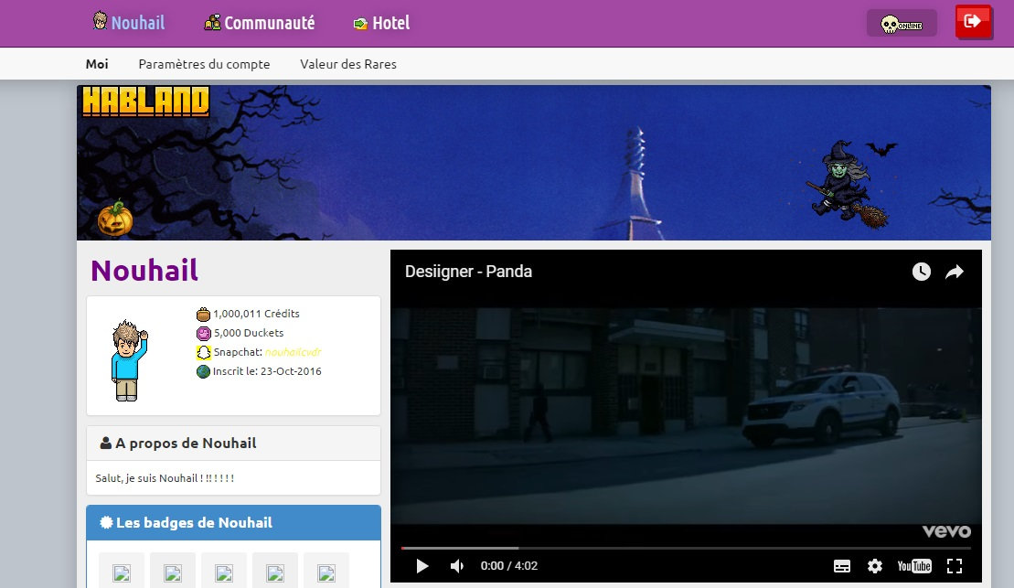
Task: Open the Valeur des Rares tab
Action: click(x=348, y=64)
